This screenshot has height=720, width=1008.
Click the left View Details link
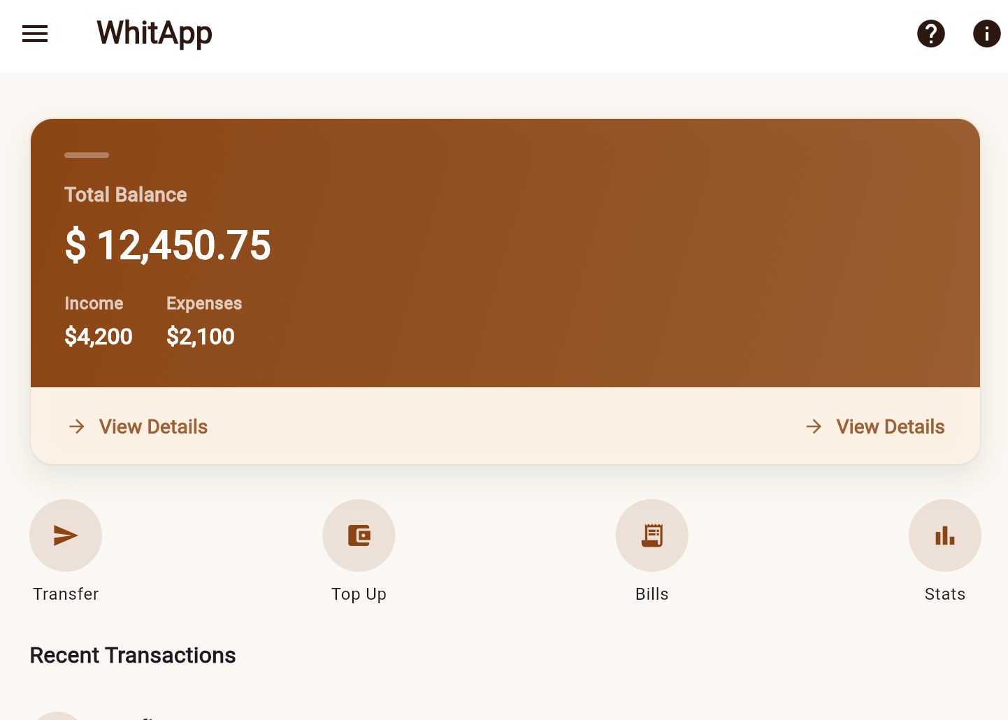pyautogui.click(x=153, y=426)
